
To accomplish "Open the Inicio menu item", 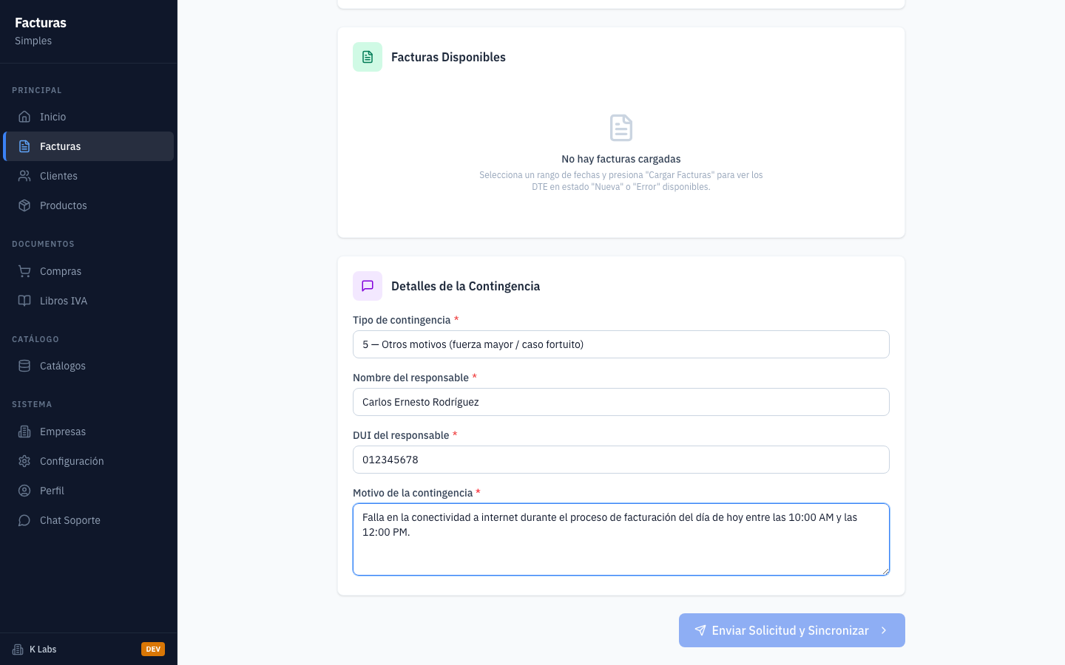I will [x=89, y=117].
